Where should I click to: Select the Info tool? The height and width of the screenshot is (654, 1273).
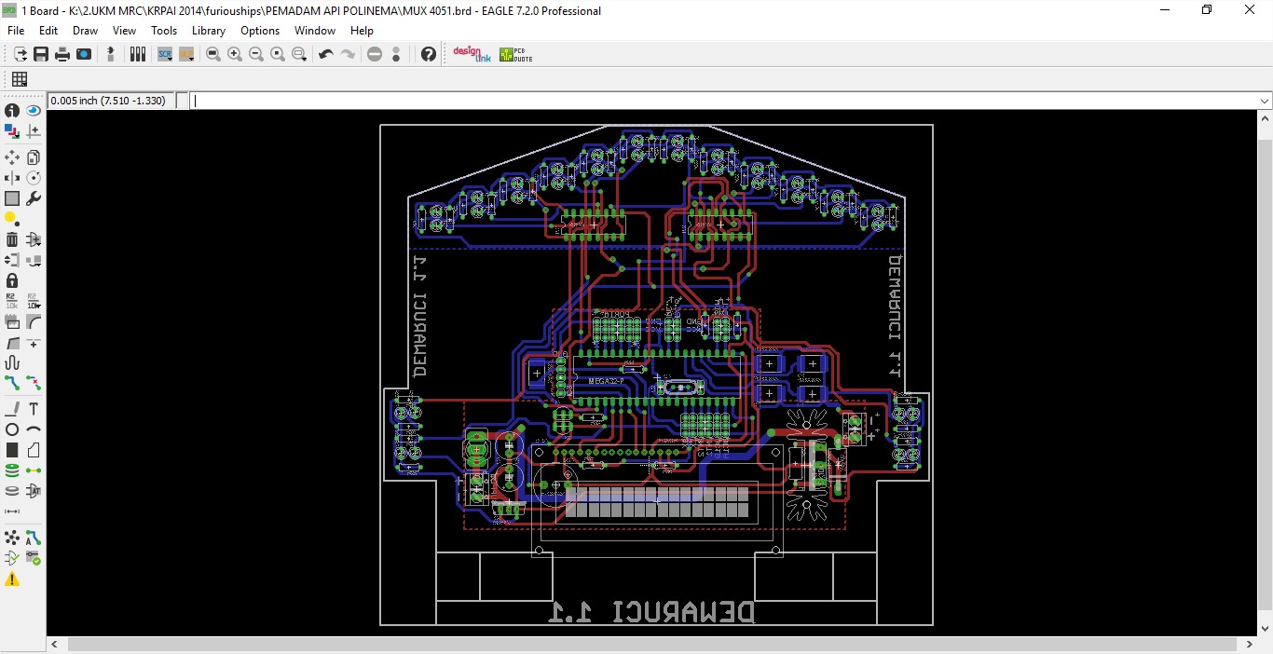pos(12,110)
